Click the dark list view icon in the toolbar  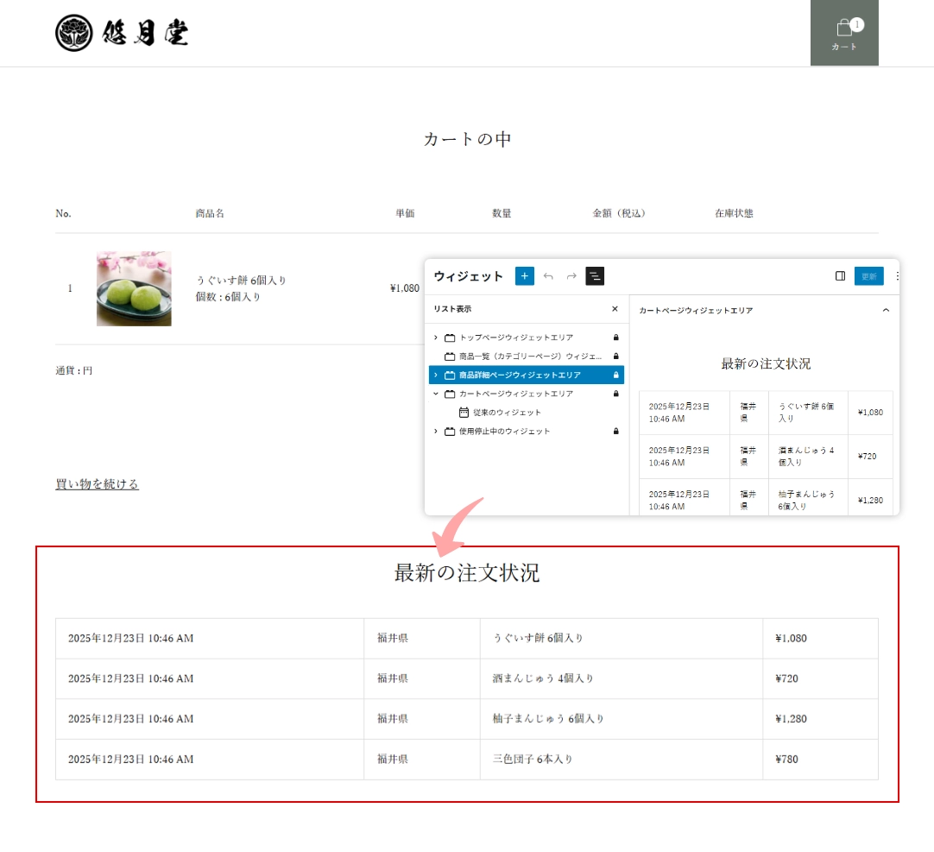click(595, 276)
